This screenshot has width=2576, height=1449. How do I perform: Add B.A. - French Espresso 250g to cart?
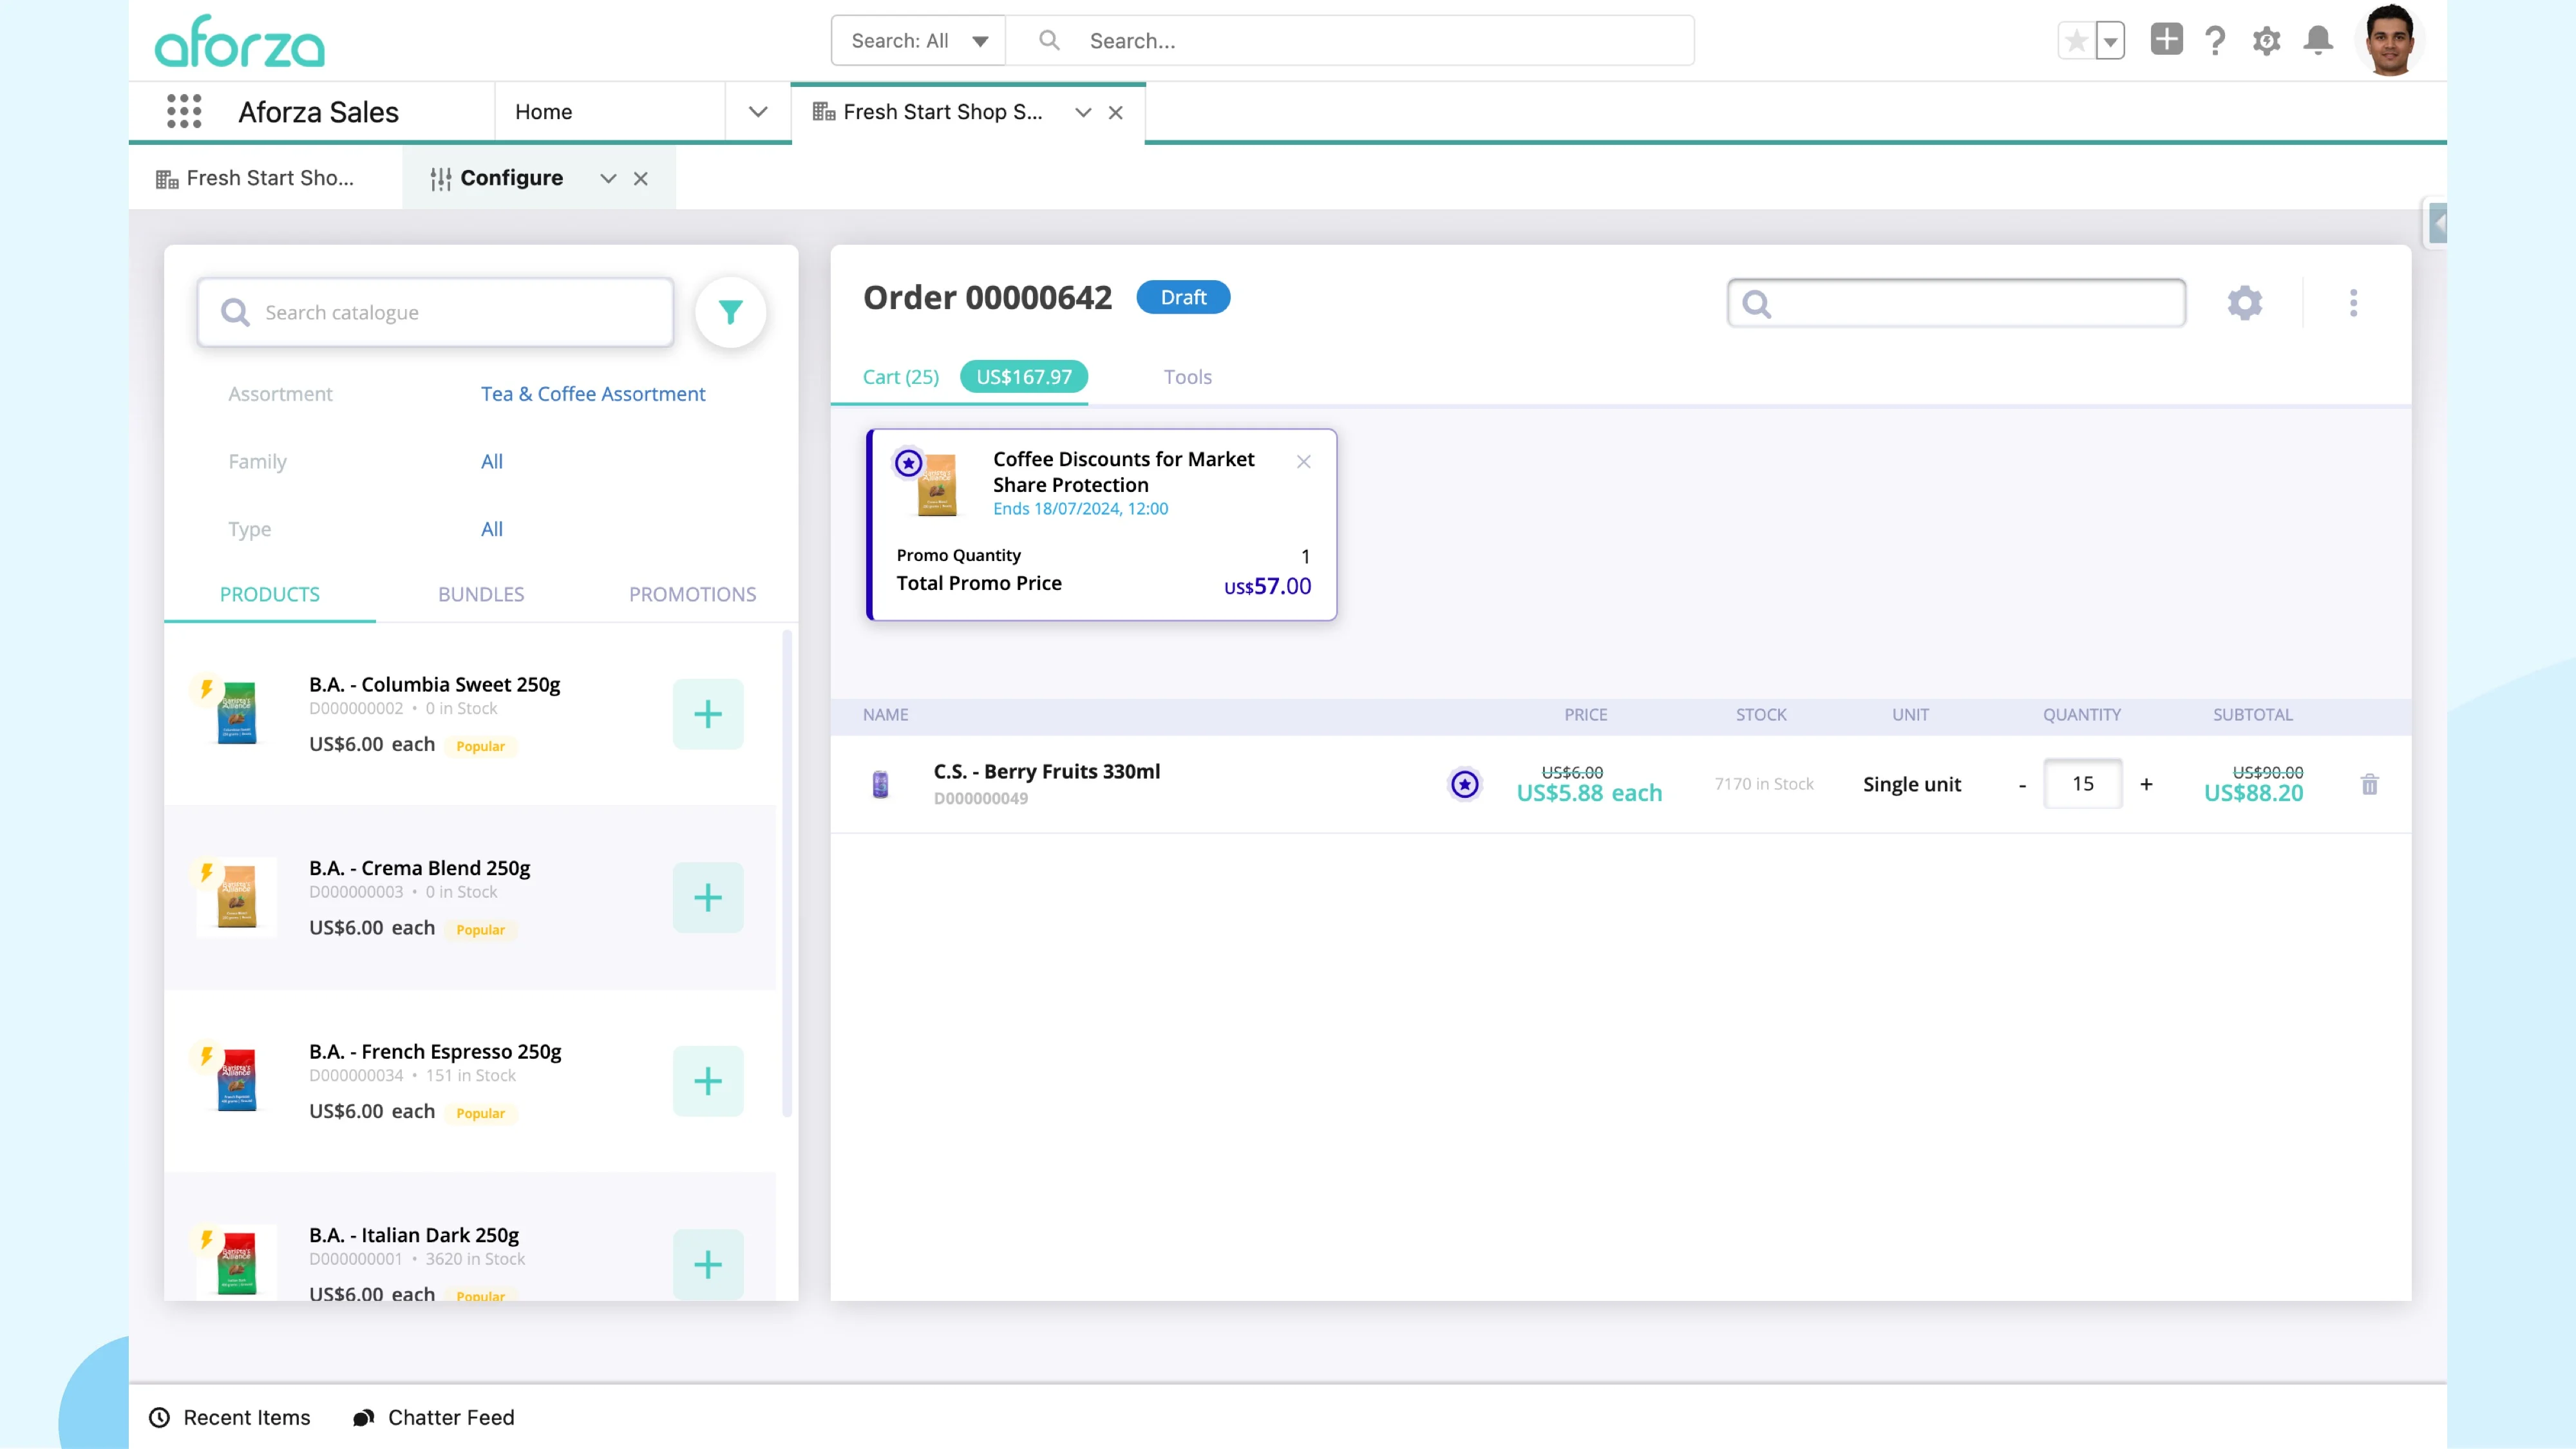[708, 1081]
